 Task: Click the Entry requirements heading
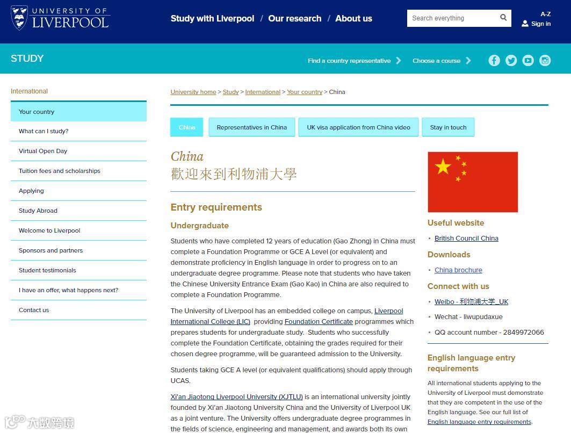216,207
